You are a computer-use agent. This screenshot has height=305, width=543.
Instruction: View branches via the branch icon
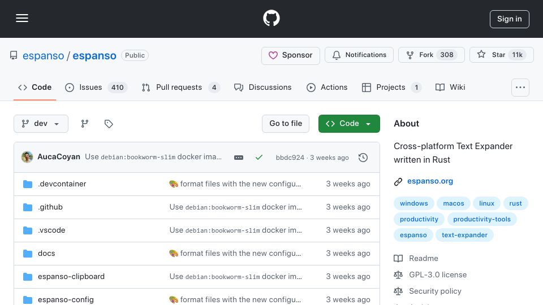click(85, 124)
